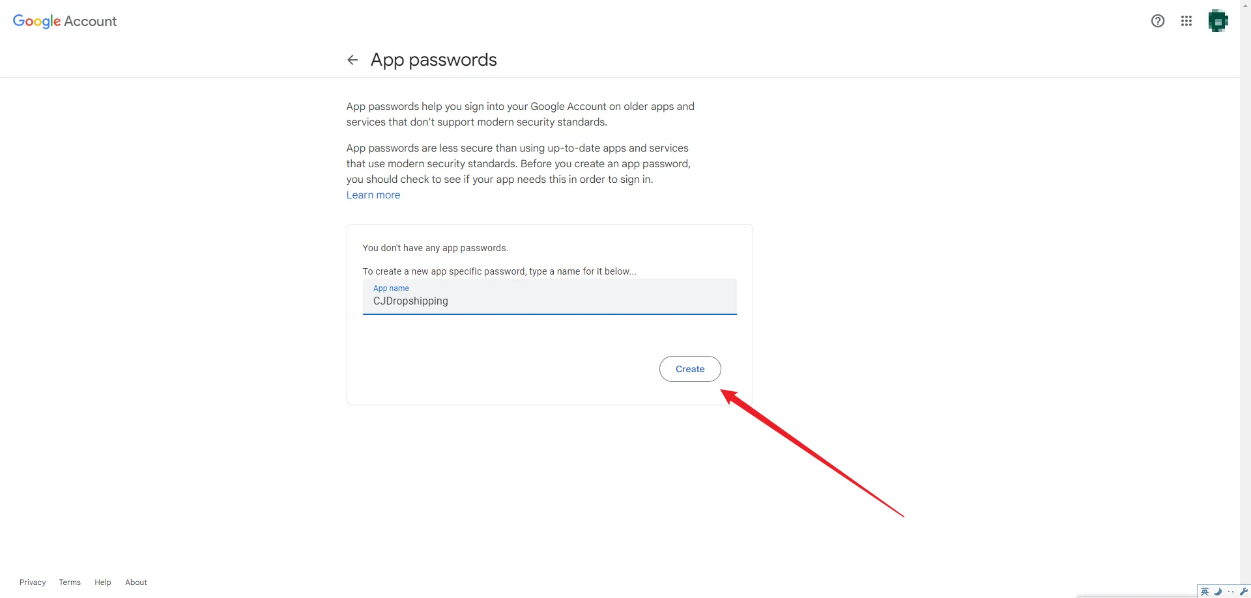This screenshot has width=1251, height=598.
Task: Open the Help footer link
Action: click(103, 582)
